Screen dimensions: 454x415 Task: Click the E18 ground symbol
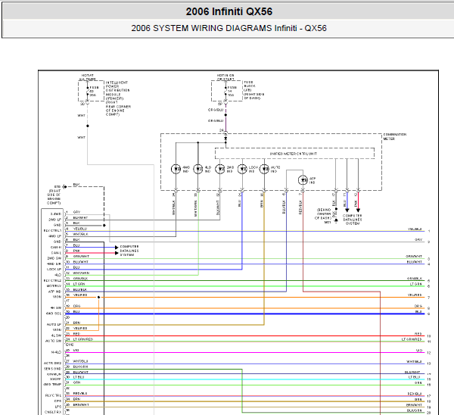tap(64, 186)
